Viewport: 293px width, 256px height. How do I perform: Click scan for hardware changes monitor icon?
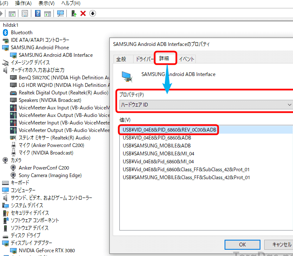pyautogui.click(x=61, y=13)
